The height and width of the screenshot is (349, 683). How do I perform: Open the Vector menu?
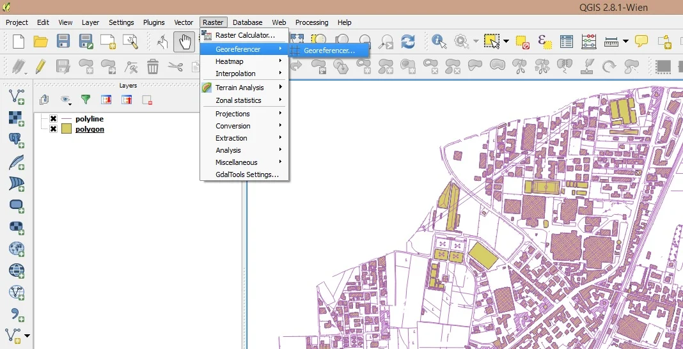tap(184, 22)
